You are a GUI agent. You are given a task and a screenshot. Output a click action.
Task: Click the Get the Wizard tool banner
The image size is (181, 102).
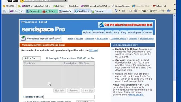coord(126,25)
